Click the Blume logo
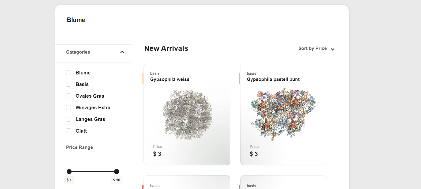The height and width of the screenshot is (189, 421). pyautogui.click(x=76, y=20)
